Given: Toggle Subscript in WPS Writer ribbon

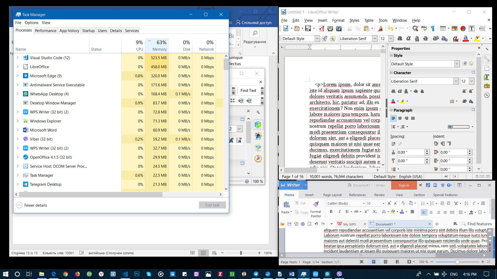Looking at the screenshot, I should 375,212.
